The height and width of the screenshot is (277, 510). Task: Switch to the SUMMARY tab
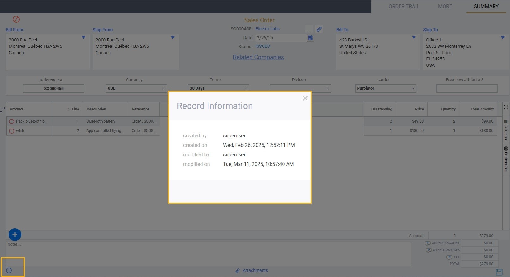pyautogui.click(x=486, y=6)
